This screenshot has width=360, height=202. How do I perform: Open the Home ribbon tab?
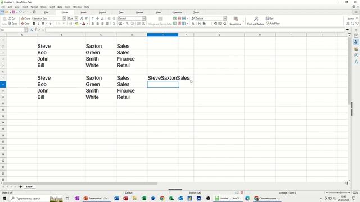(x=65, y=12)
